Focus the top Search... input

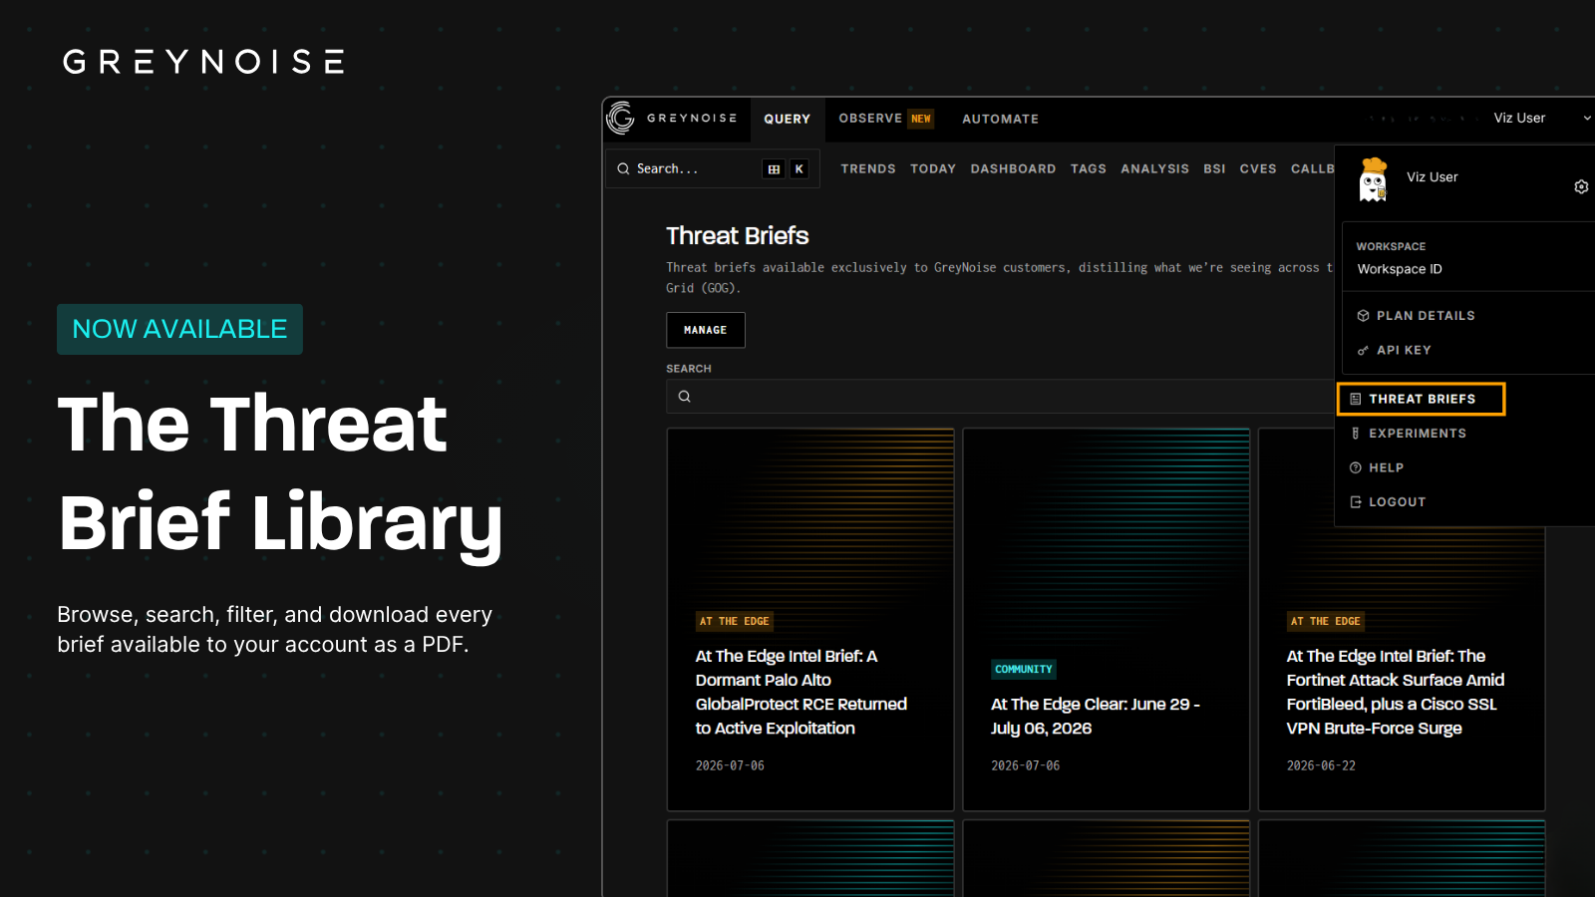712,168
